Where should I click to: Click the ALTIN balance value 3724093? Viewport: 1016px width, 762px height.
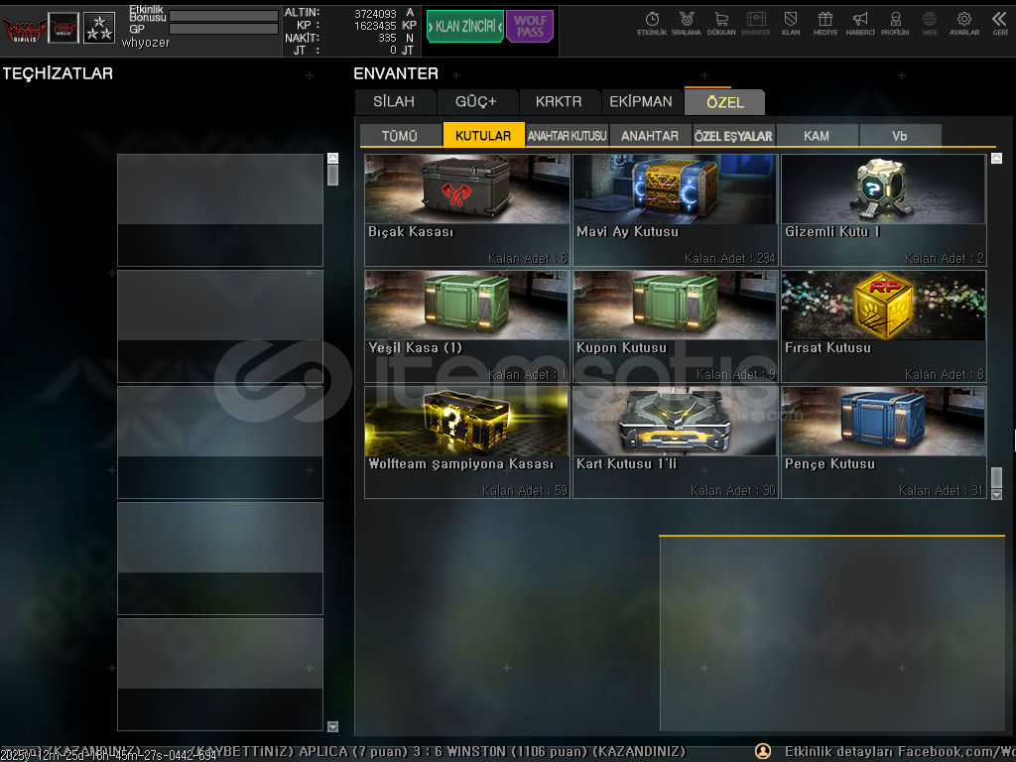point(375,14)
